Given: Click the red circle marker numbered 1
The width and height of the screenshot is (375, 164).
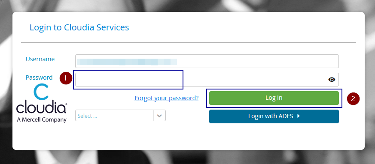Looking at the screenshot, I should 66,78.
